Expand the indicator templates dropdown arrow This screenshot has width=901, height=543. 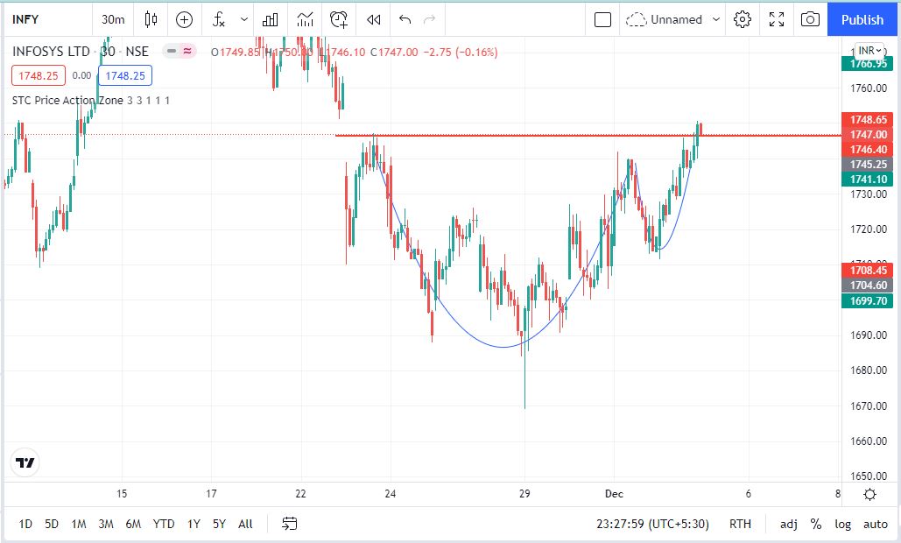click(x=244, y=19)
